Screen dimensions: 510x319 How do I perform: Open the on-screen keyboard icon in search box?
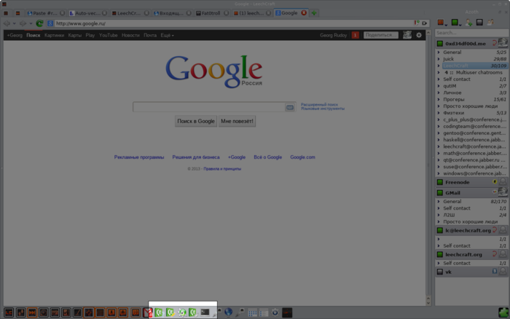(x=289, y=107)
